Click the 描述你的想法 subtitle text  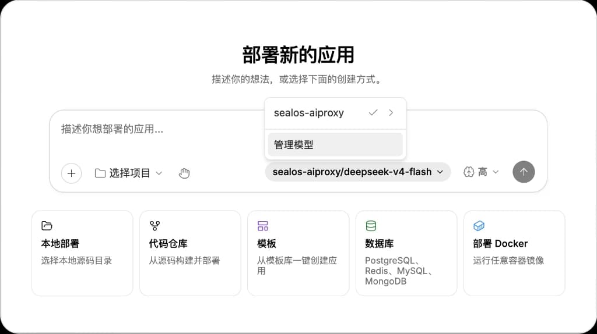pos(297,79)
